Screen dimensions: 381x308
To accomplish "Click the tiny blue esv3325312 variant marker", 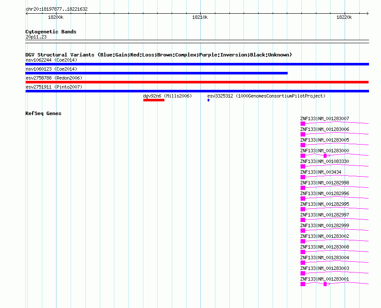I will [208, 100].
